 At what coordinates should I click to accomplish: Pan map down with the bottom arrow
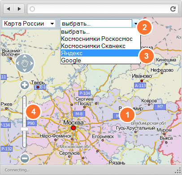tap(25, 70)
